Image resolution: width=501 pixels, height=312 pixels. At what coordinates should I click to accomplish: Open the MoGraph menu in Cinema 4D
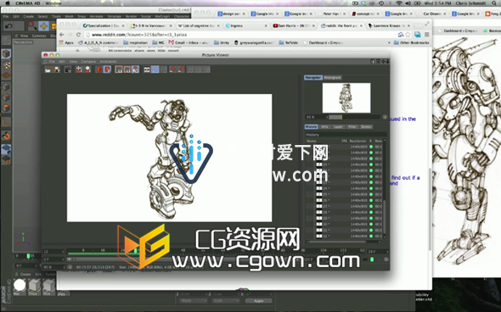click(162, 16)
